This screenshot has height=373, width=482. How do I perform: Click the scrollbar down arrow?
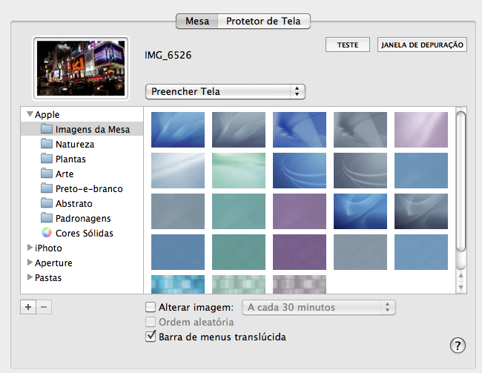460,288
